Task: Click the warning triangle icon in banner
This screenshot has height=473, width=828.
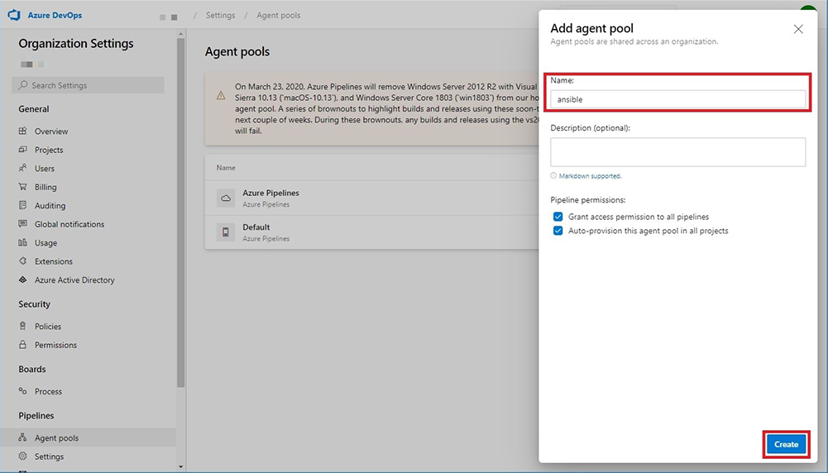Action: tap(221, 96)
